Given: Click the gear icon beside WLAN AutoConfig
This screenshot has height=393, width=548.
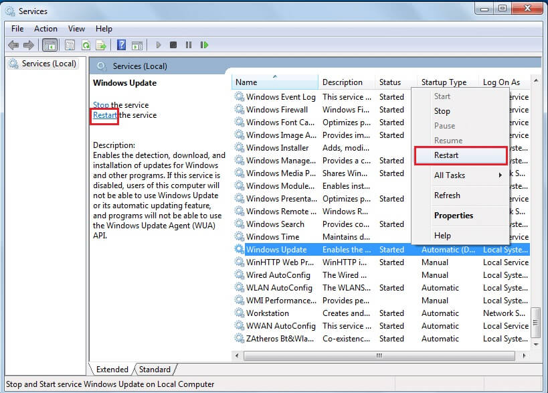Looking at the screenshot, I should (x=240, y=287).
